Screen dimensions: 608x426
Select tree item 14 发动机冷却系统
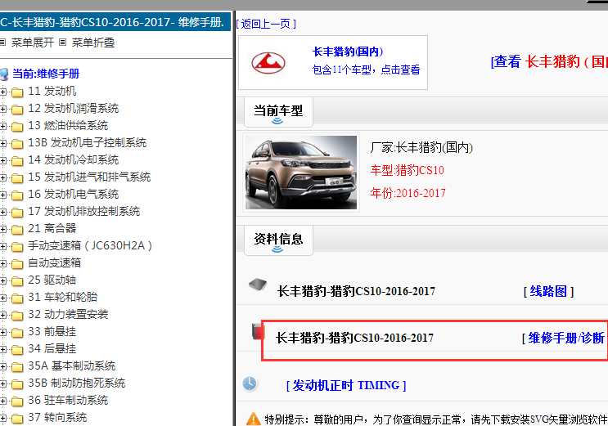click(x=74, y=159)
